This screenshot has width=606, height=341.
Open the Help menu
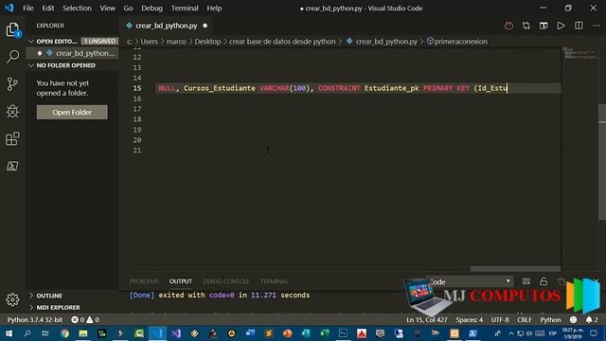[214, 9]
